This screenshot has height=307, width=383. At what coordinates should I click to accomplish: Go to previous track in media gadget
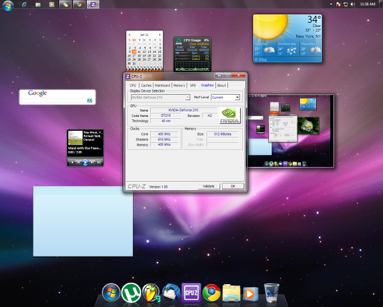[78, 162]
